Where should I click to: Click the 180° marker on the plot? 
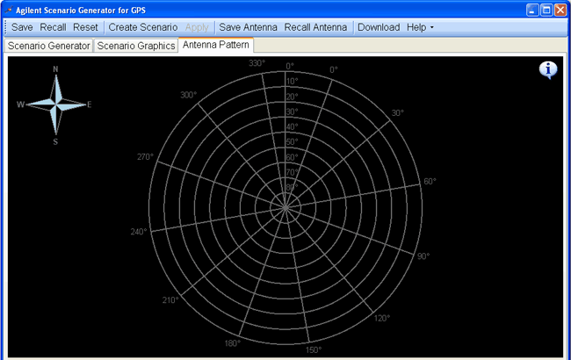232,343
